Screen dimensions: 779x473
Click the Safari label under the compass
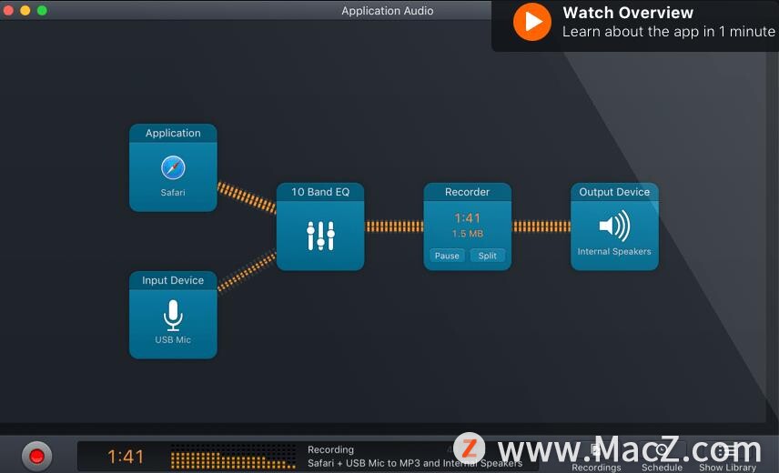pyautogui.click(x=173, y=193)
